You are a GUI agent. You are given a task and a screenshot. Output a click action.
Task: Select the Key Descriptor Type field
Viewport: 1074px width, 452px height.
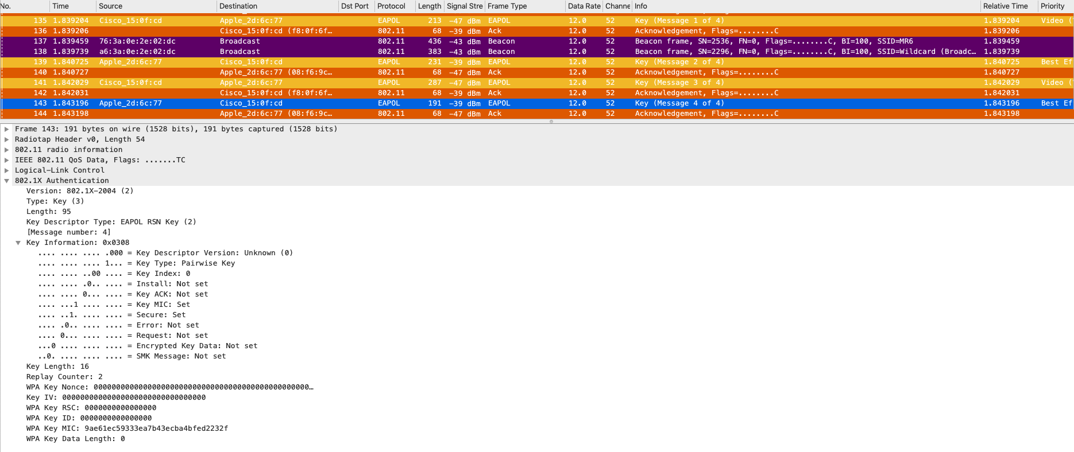pyautogui.click(x=111, y=222)
